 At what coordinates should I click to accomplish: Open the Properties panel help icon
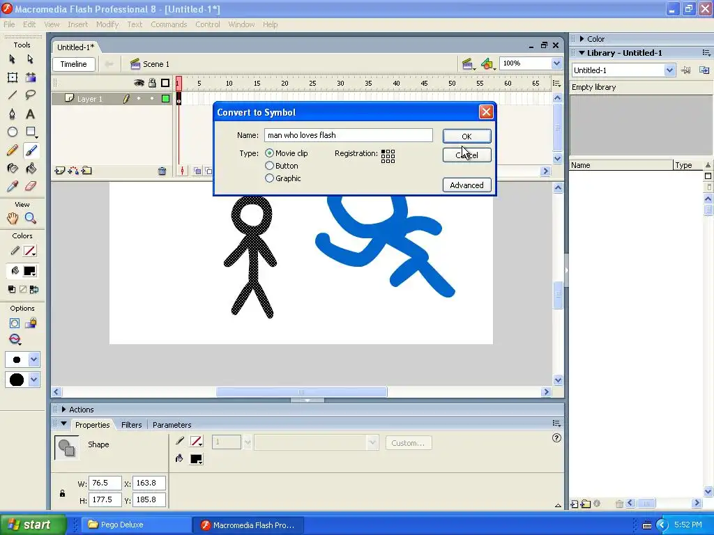tap(556, 438)
